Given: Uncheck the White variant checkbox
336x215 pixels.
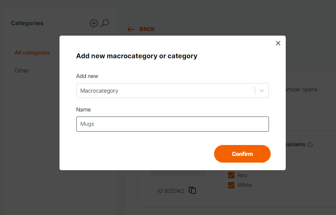Looking at the screenshot, I should click(231, 185).
